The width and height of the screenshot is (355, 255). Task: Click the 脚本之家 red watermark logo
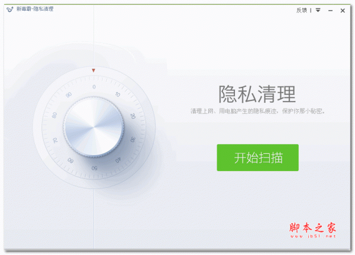tap(312, 228)
